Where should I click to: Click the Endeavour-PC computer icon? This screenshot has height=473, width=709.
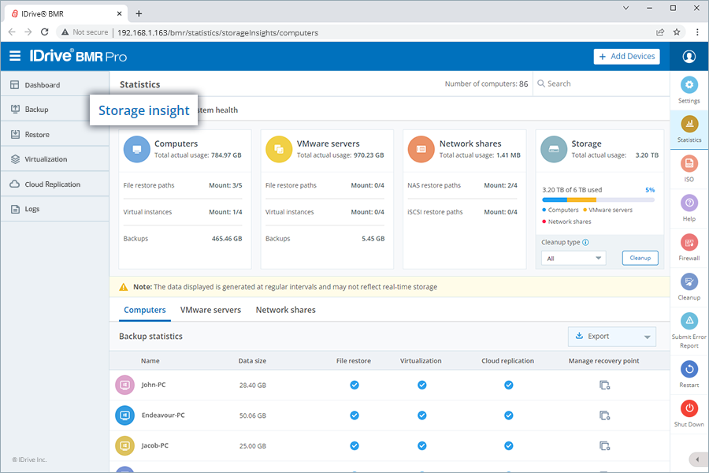[124, 415]
